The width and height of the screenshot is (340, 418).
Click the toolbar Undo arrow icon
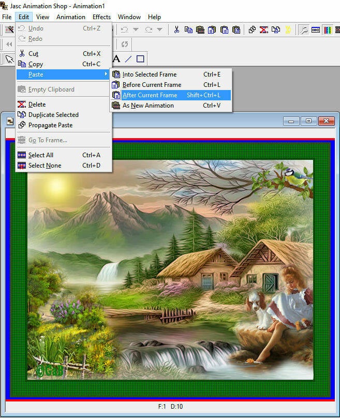point(124,29)
